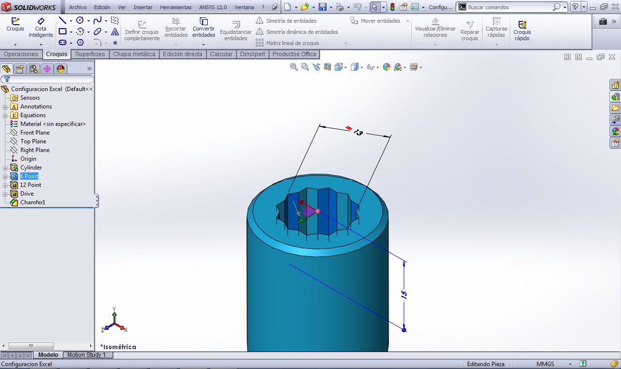621x369 pixels.
Task: Click Capturas rápidas
Action: [x=496, y=28]
